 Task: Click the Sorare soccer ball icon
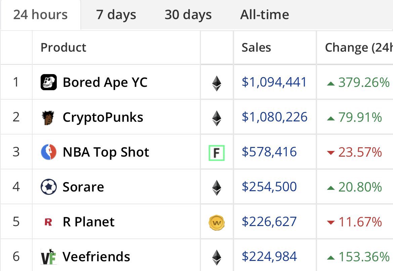pyautogui.click(x=48, y=187)
